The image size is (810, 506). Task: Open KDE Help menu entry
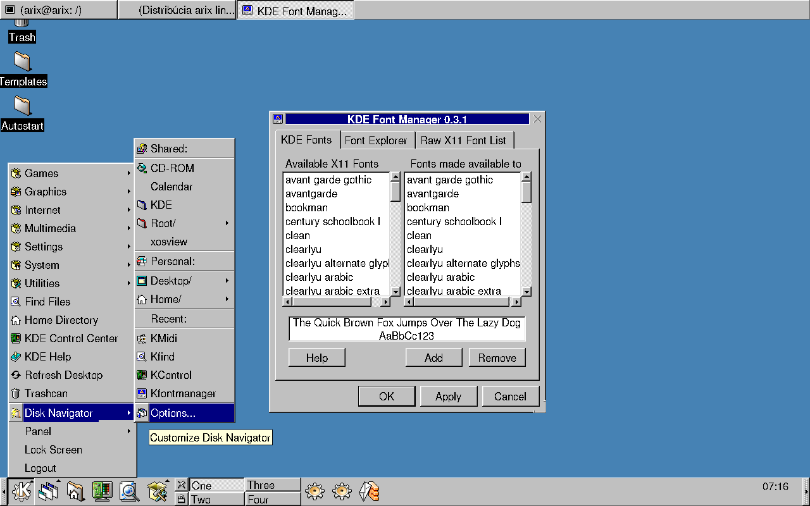coord(72,357)
